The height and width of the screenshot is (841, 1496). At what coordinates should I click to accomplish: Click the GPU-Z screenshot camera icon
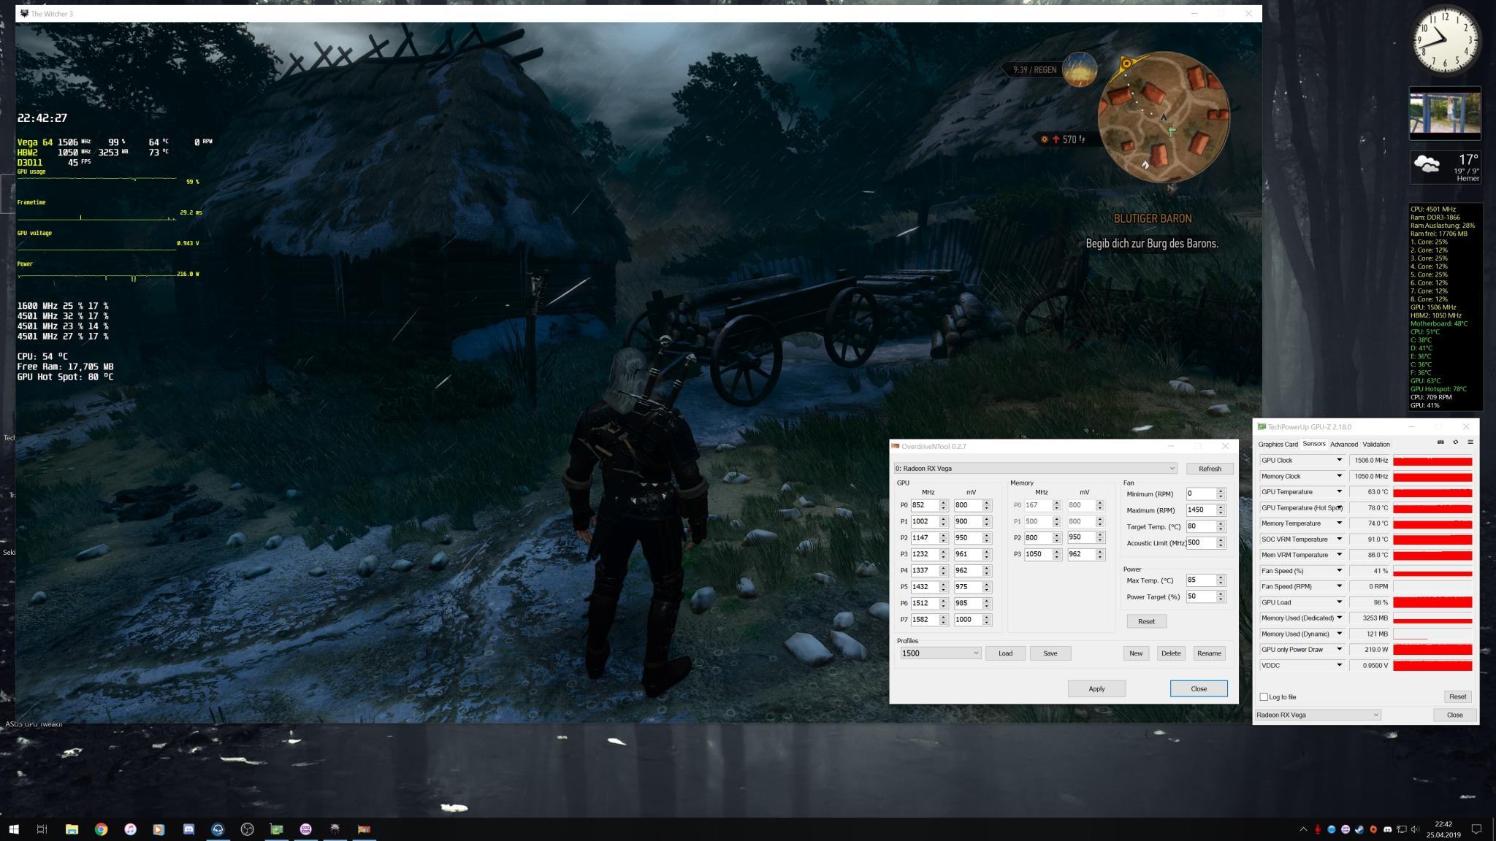pos(1440,442)
